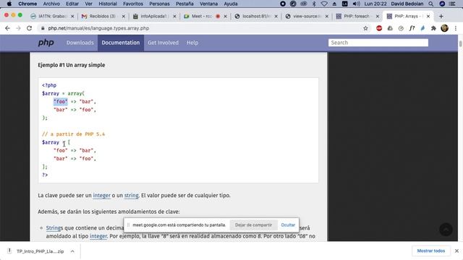463x260 pixels.
Task: Click Ocultar in the sharing bar
Action: point(288,225)
